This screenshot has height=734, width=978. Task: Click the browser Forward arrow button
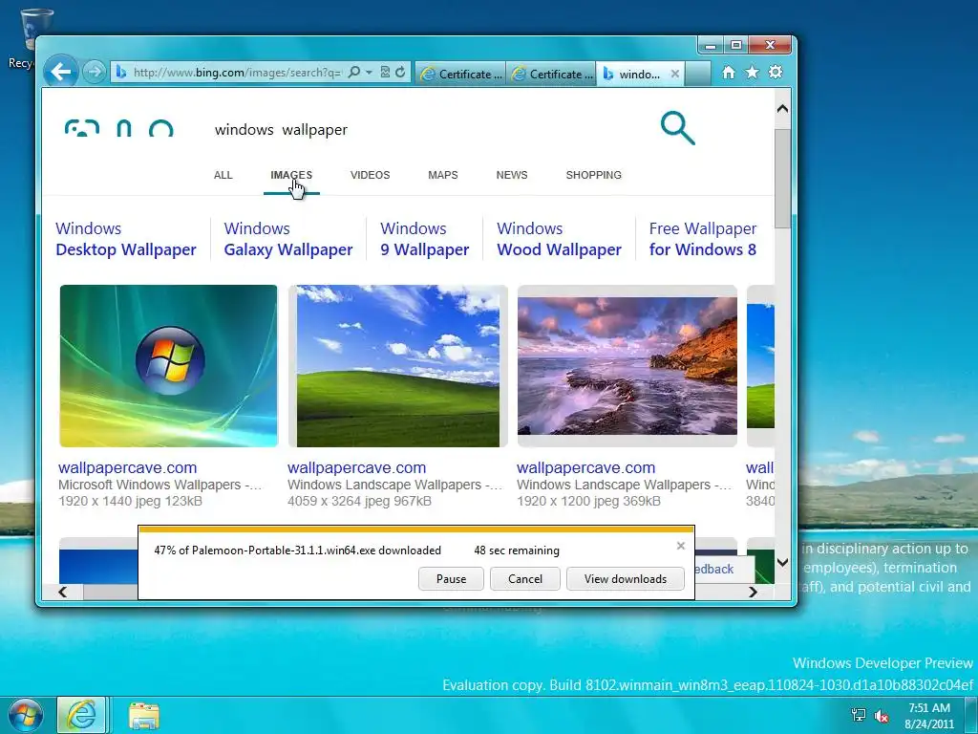click(x=95, y=73)
